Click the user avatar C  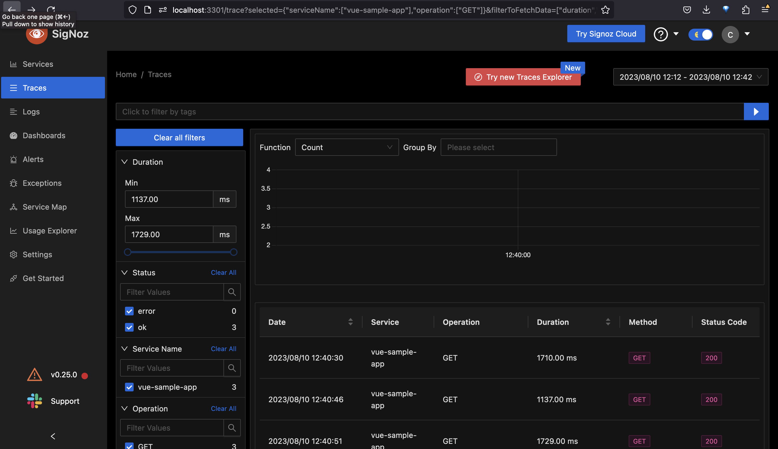click(x=730, y=34)
